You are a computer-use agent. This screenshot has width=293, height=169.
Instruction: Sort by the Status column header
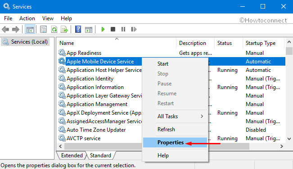[x=229, y=43]
